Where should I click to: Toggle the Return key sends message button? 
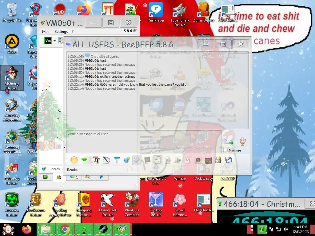coord(157,160)
